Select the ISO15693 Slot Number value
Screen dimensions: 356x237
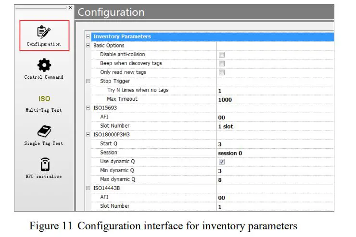coord(274,126)
